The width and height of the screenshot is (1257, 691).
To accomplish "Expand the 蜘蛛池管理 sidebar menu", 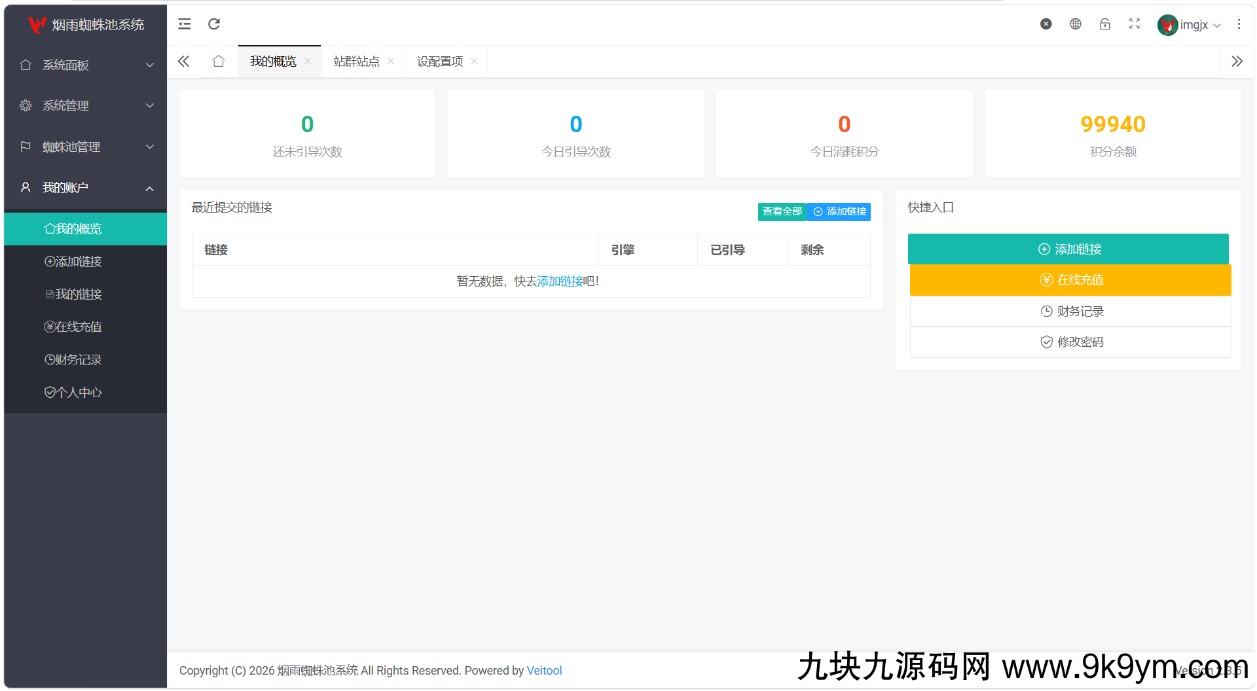I will (x=86, y=147).
